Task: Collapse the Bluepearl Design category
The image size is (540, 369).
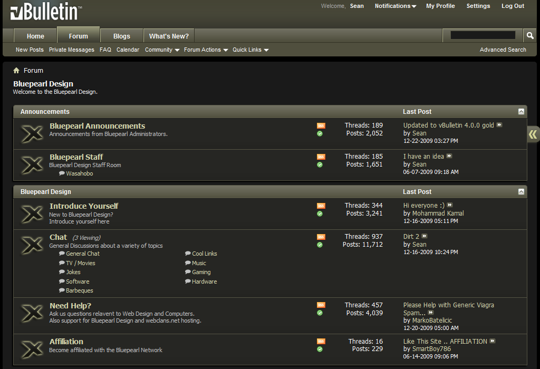Action: pos(521,192)
